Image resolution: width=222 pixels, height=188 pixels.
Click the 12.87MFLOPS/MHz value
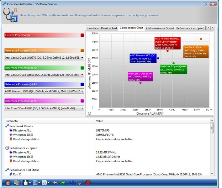pyautogui.click(x=108, y=157)
